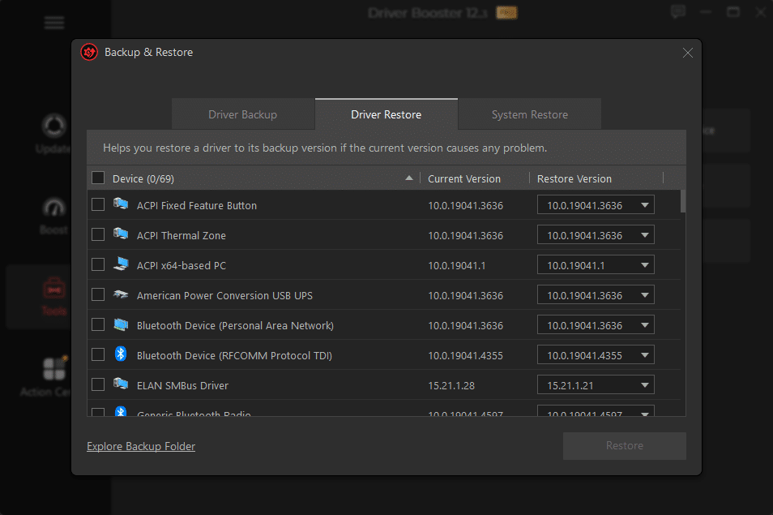Click the ACPI Fixed Feature Button device icon
The height and width of the screenshot is (515, 773).
tap(121, 204)
